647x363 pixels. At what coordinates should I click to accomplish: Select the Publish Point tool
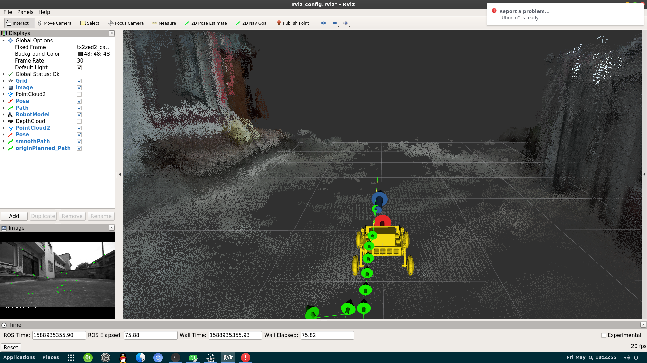[292, 23]
